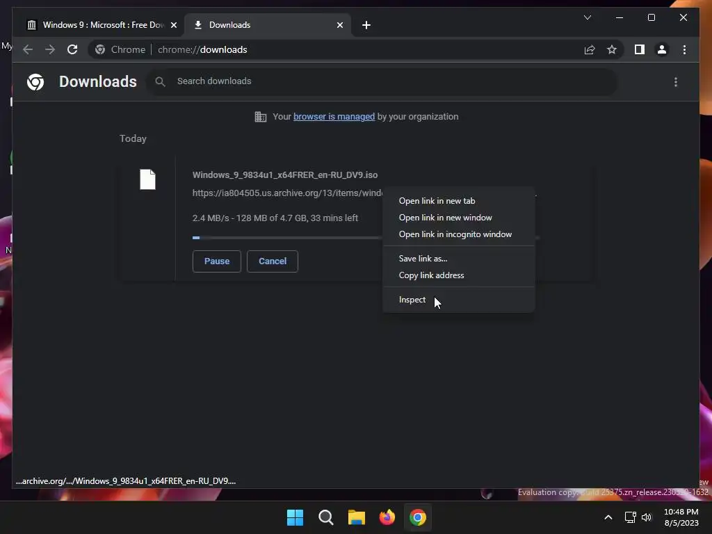Pause the ISO download
The image size is (712, 534).
217,261
